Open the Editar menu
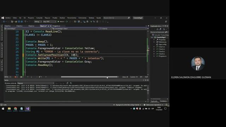The height and width of the screenshot is (127, 226). pyautogui.click(x=15, y=18)
